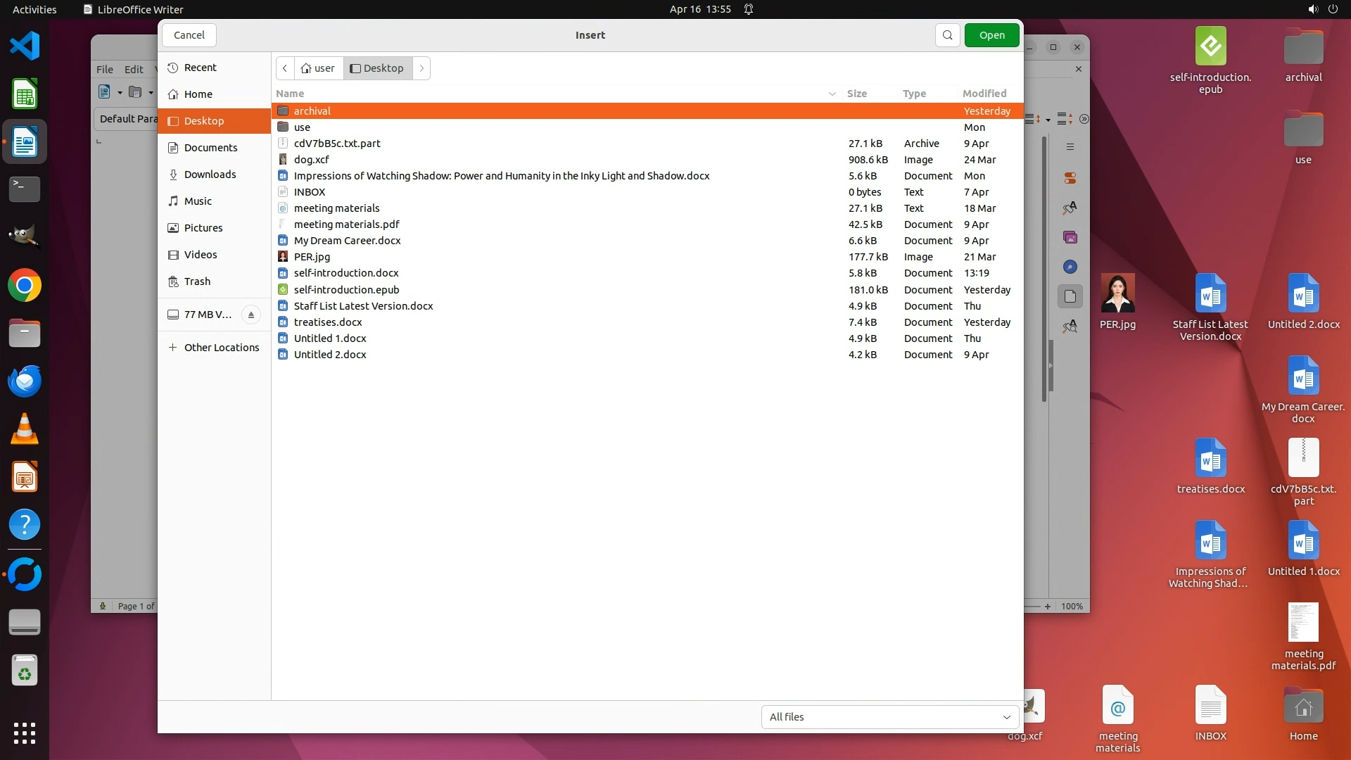1351x760 pixels.
Task: Open Thunderbird from the dock
Action: pos(25,381)
